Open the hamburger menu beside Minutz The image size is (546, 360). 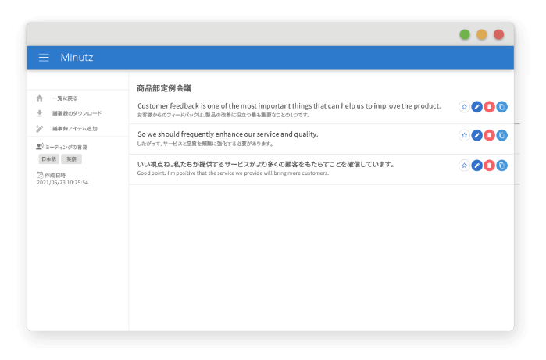coord(44,58)
